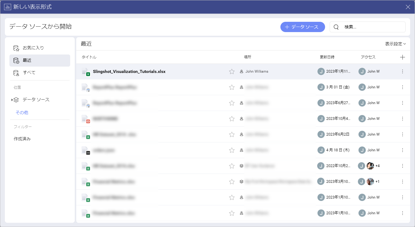Click the 4月18日(木) date cell
Viewport: 415px width, 227px height.
coord(338,150)
